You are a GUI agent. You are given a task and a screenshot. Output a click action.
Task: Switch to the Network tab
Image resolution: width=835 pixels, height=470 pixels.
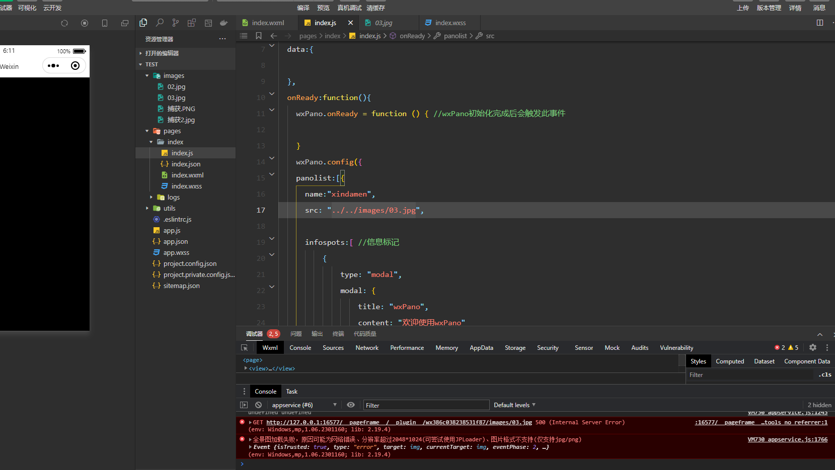[367, 348]
